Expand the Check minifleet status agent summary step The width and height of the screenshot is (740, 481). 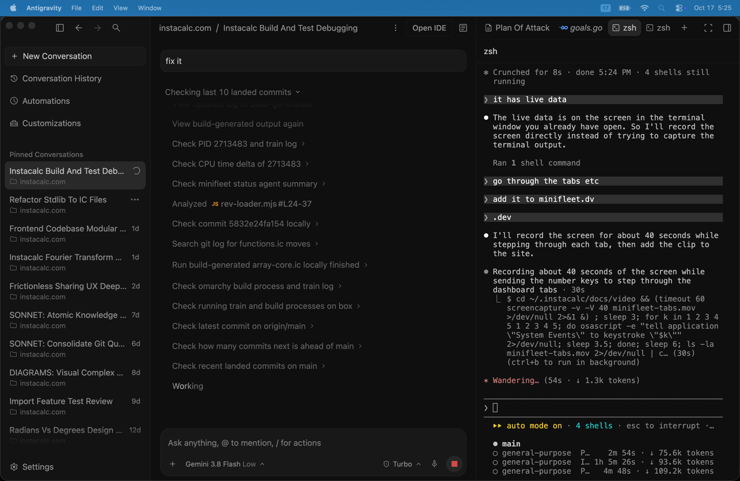coord(249,184)
